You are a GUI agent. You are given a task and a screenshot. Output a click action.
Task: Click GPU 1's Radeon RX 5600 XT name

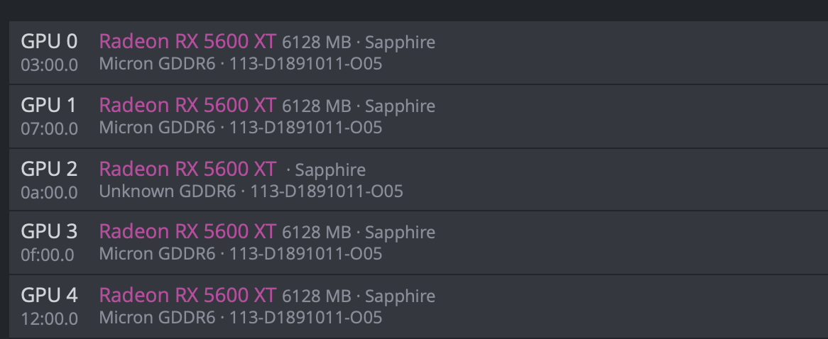tap(187, 106)
